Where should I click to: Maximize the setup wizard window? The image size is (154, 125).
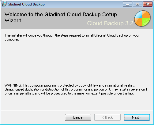point(137,4)
